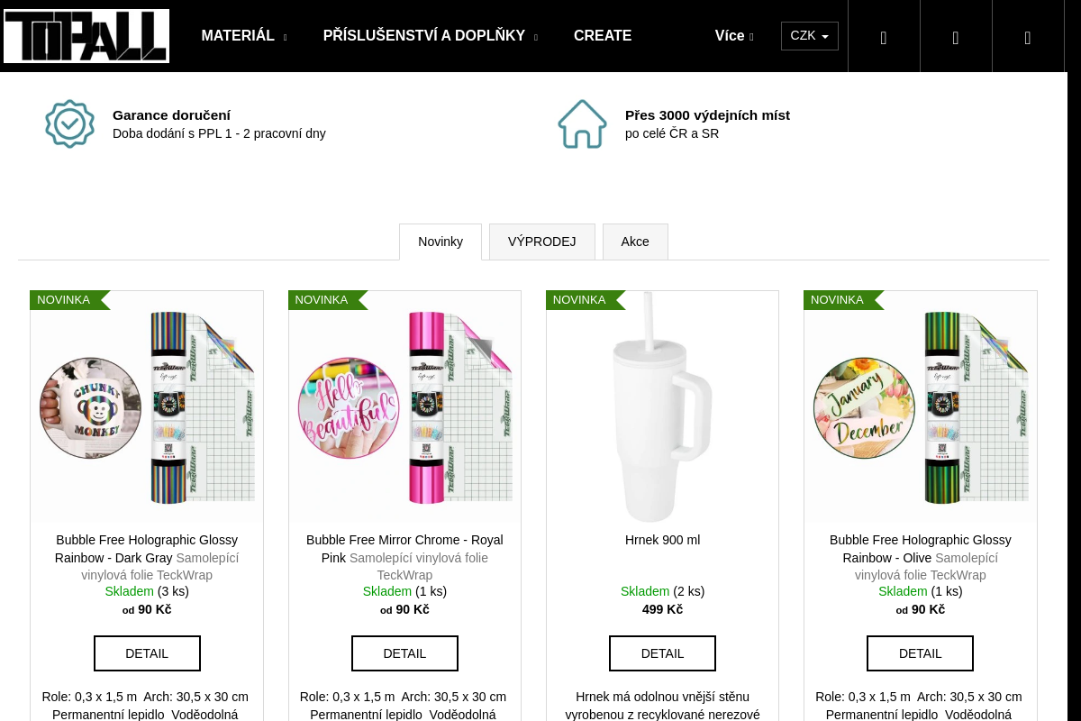Click the TopAll logo in the header

[86, 36]
